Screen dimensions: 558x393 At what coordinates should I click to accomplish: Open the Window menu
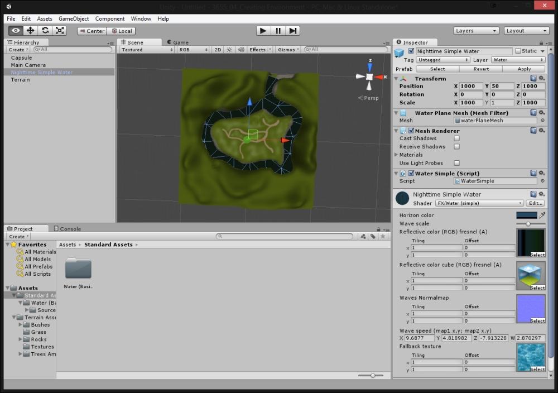141,18
